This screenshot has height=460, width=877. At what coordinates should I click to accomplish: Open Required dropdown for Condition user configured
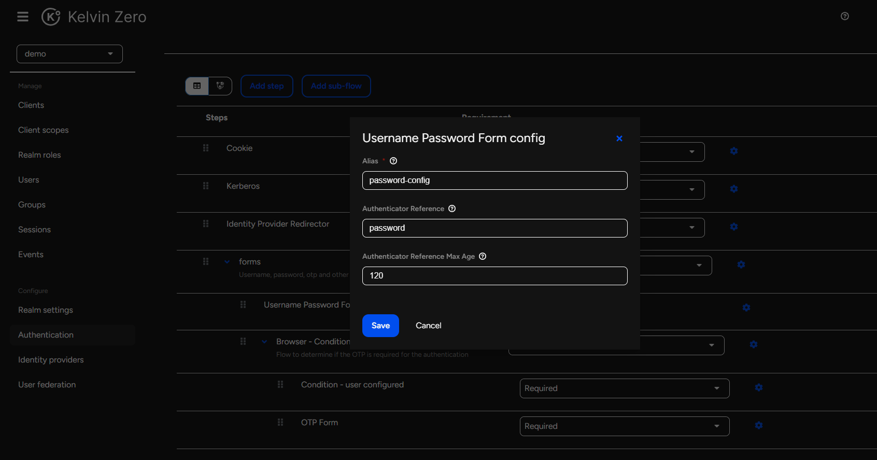coord(625,388)
